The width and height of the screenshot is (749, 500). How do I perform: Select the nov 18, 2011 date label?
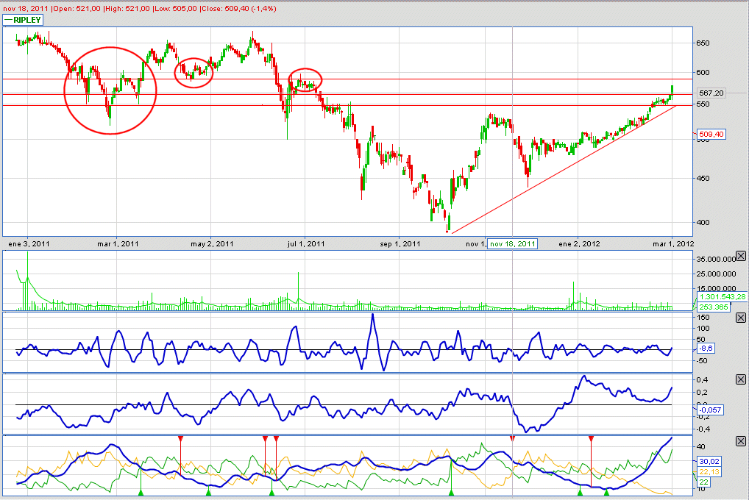tap(513, 243)
